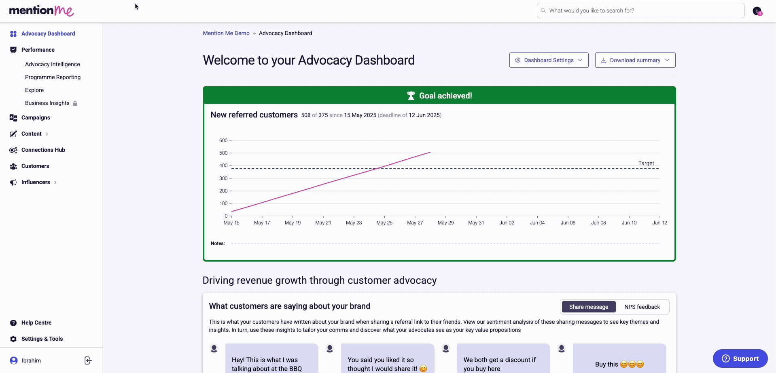
Task: Open the Support chat button
Action: (740, 358)
